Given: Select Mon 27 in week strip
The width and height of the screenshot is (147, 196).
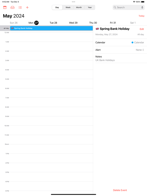Looking at the screenshot, I should [33, 23].
